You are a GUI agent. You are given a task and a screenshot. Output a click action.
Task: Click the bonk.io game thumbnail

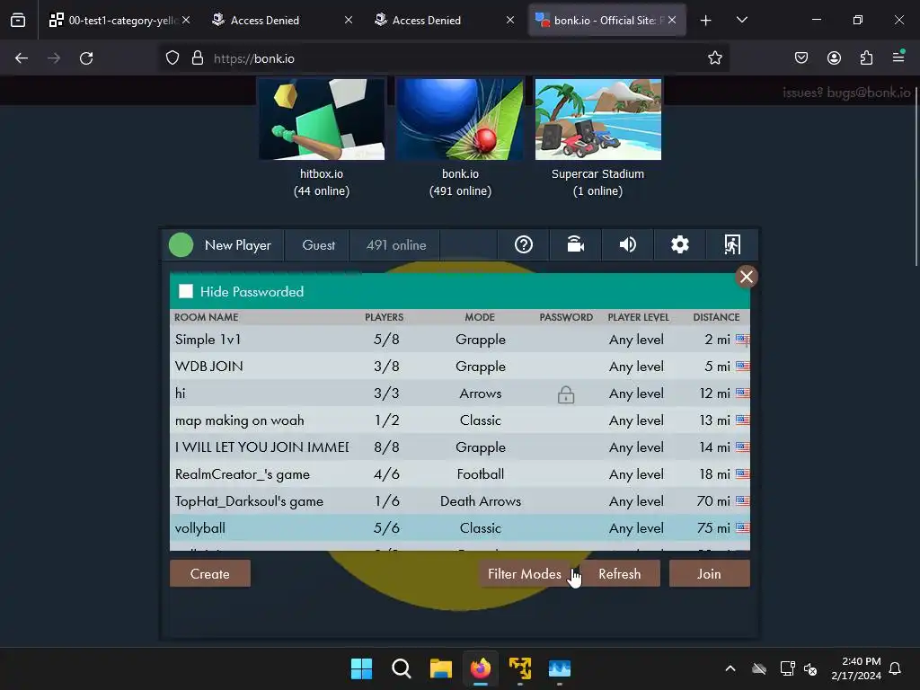(460, 119)
